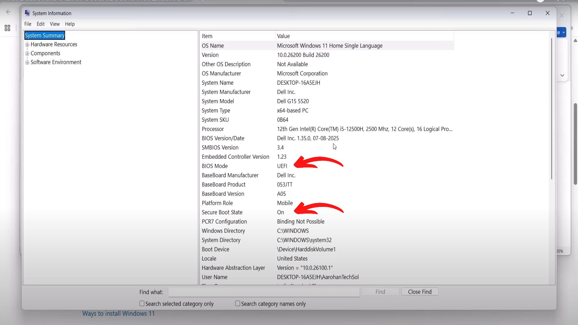The height and width of the screenshot is (325, 578).
Task: Open the Edit menu
Action: coord(40,24)
